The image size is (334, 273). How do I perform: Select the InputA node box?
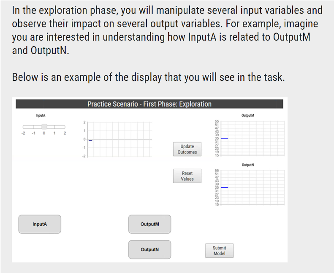40,224
